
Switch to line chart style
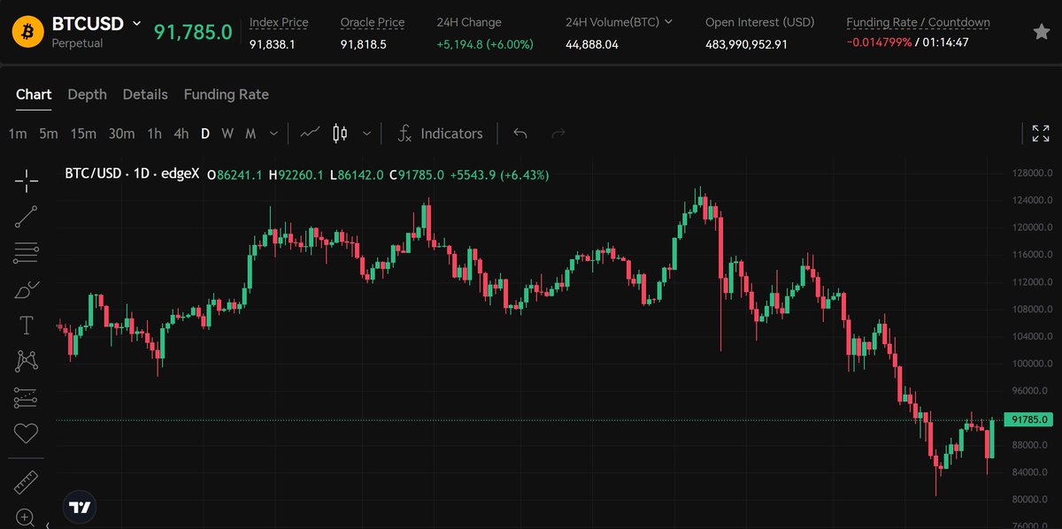coord(310,134)
